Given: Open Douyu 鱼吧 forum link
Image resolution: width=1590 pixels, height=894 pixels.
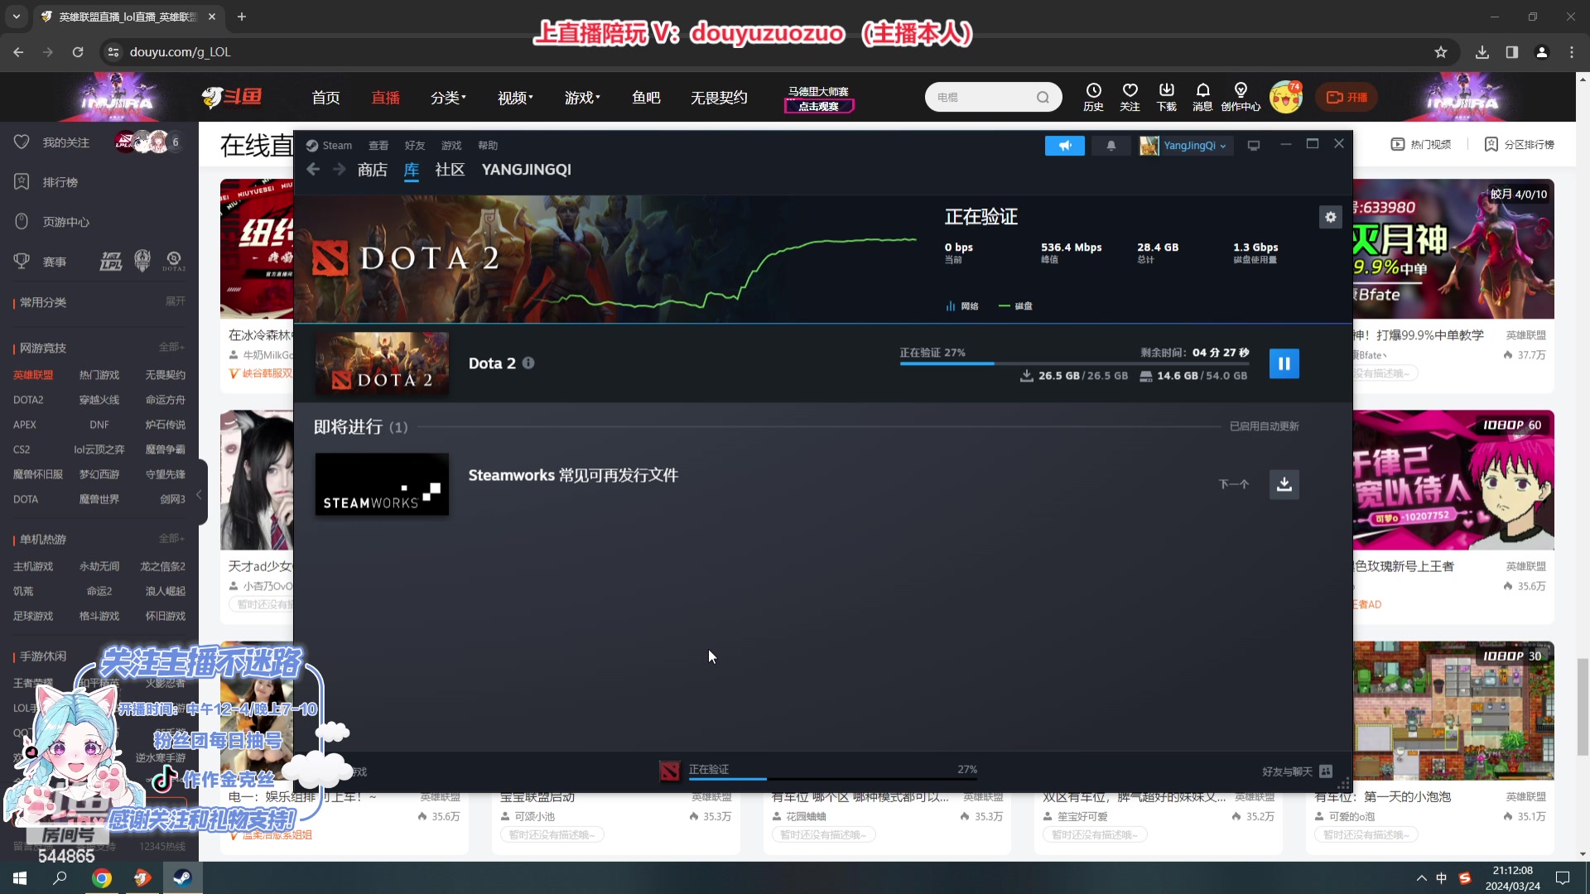Looking at the screenshot, I should (646, 98).
